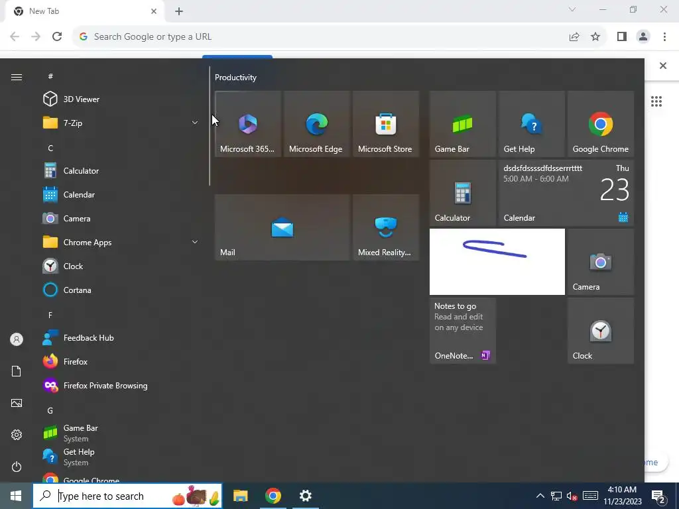
Task: Expand the Start menu hamburger button
Action: 17,77
